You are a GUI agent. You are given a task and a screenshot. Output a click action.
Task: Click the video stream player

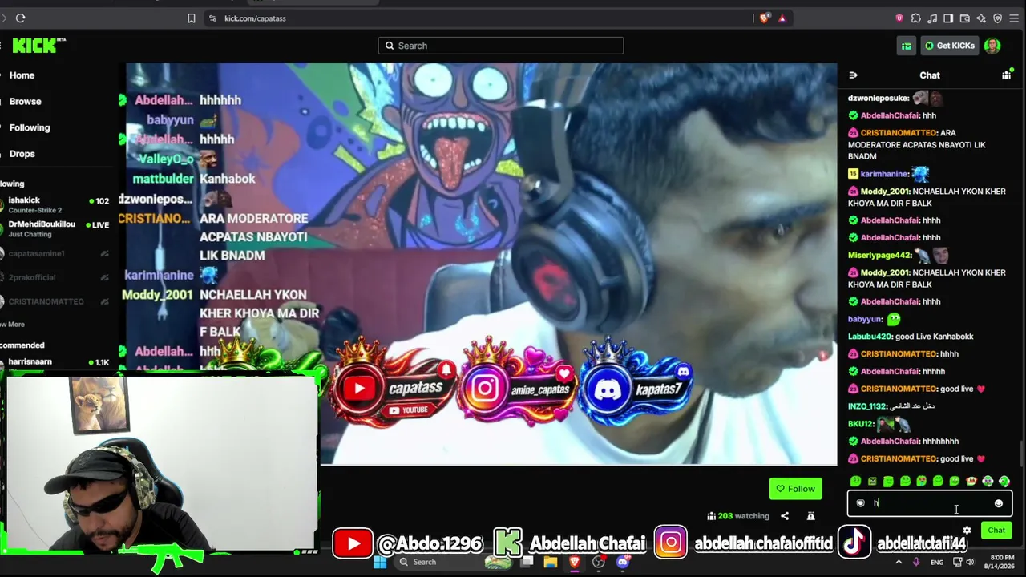tap(482, 264)
